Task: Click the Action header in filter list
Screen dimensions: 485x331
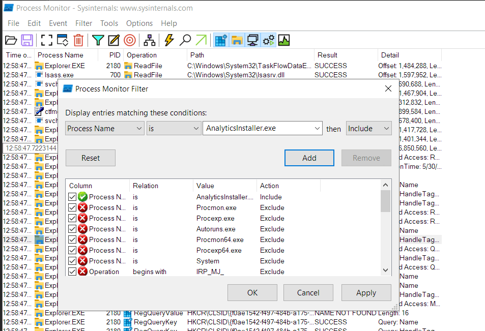Action: pos(289,186)
